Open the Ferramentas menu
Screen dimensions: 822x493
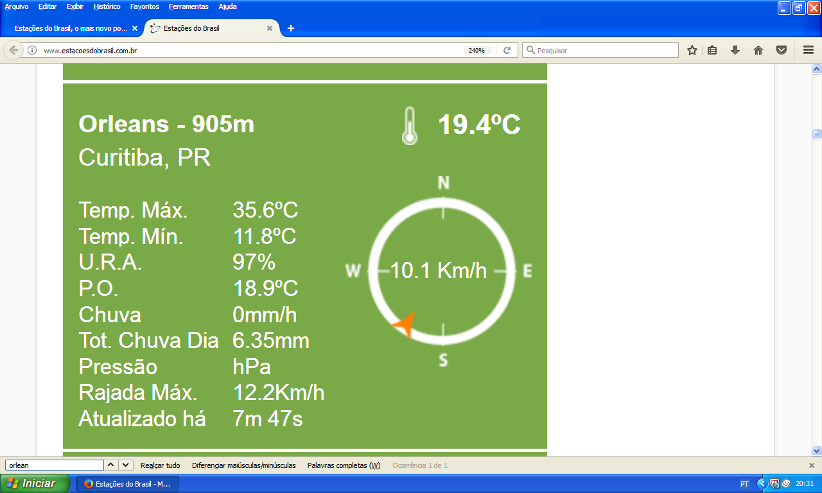(x=188, y=6)
